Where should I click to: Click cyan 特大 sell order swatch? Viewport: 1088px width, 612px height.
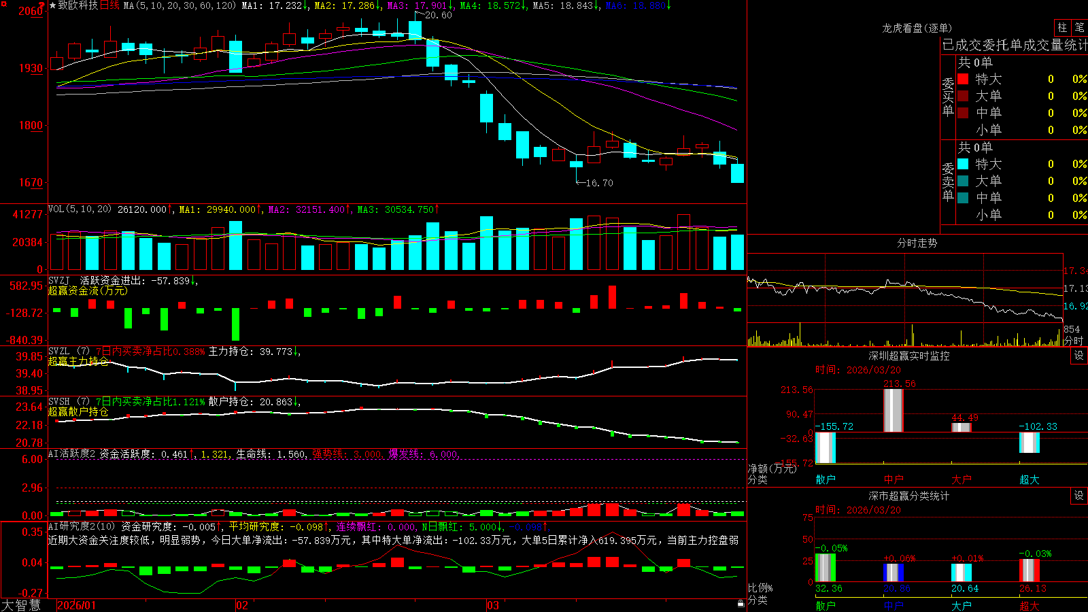click(x=963, y=164)
